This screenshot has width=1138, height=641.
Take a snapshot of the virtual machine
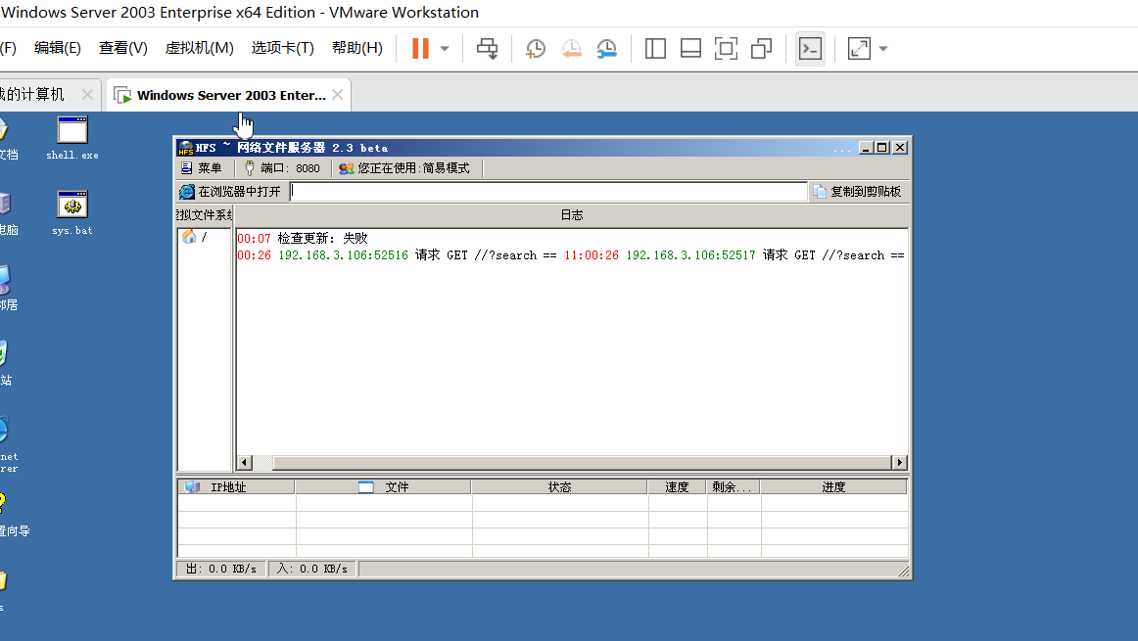coord(536,49)
